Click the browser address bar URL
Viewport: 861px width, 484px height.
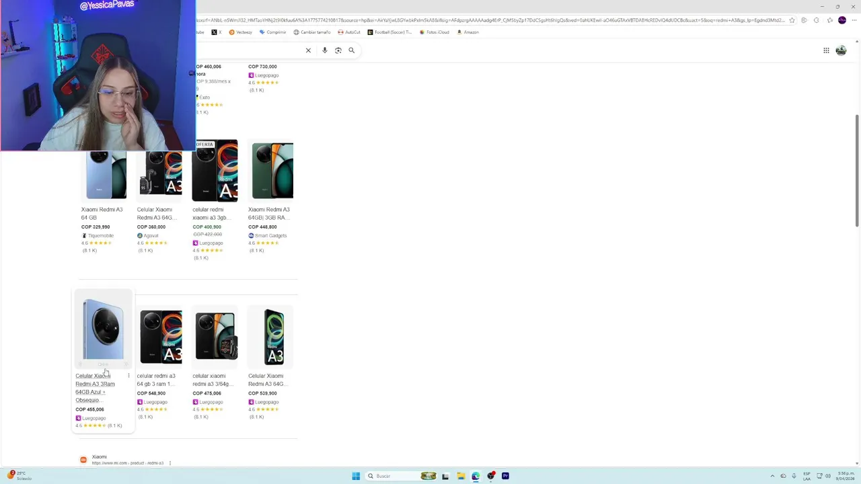490,20
